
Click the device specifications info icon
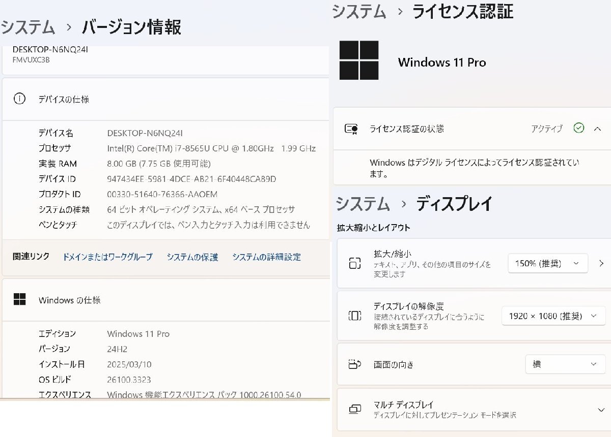tap(19, 99)
